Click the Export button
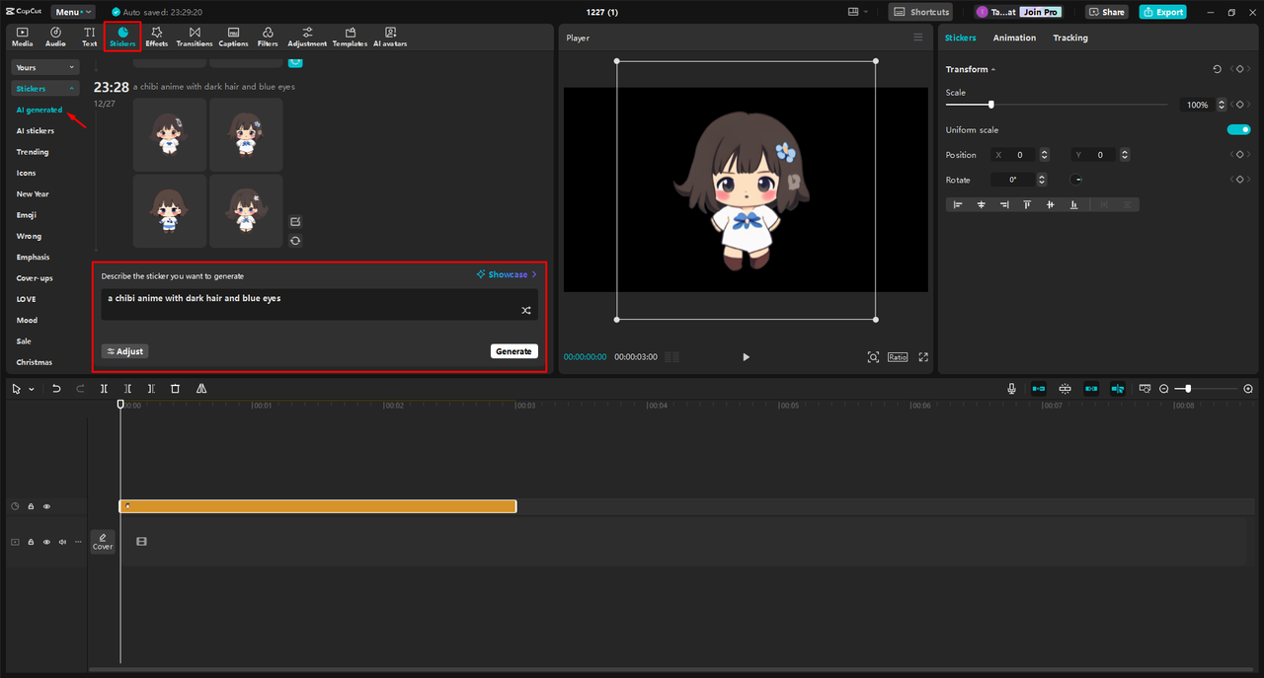 coord(1162,12)
